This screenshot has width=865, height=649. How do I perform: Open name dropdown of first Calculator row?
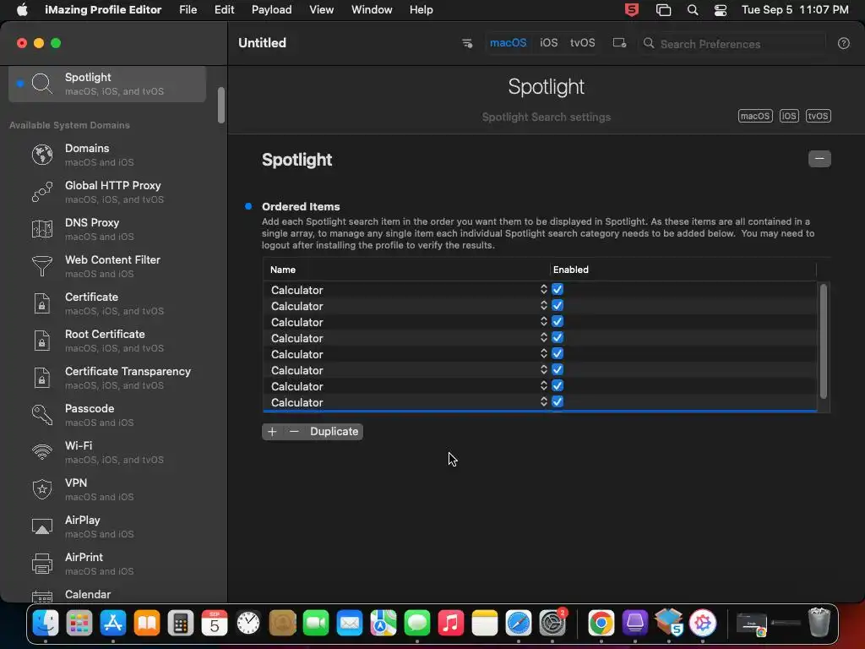coord(543,289)
